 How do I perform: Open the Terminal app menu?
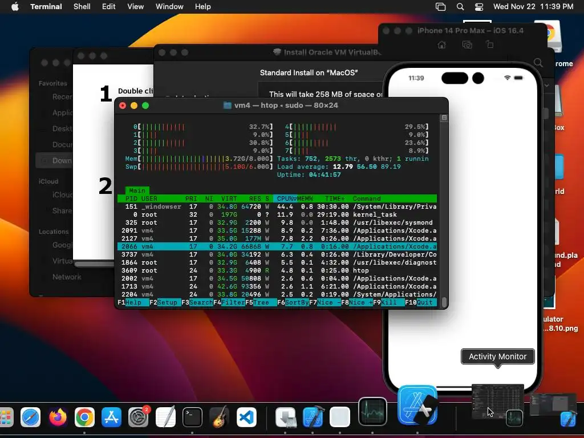click(46, 7)
